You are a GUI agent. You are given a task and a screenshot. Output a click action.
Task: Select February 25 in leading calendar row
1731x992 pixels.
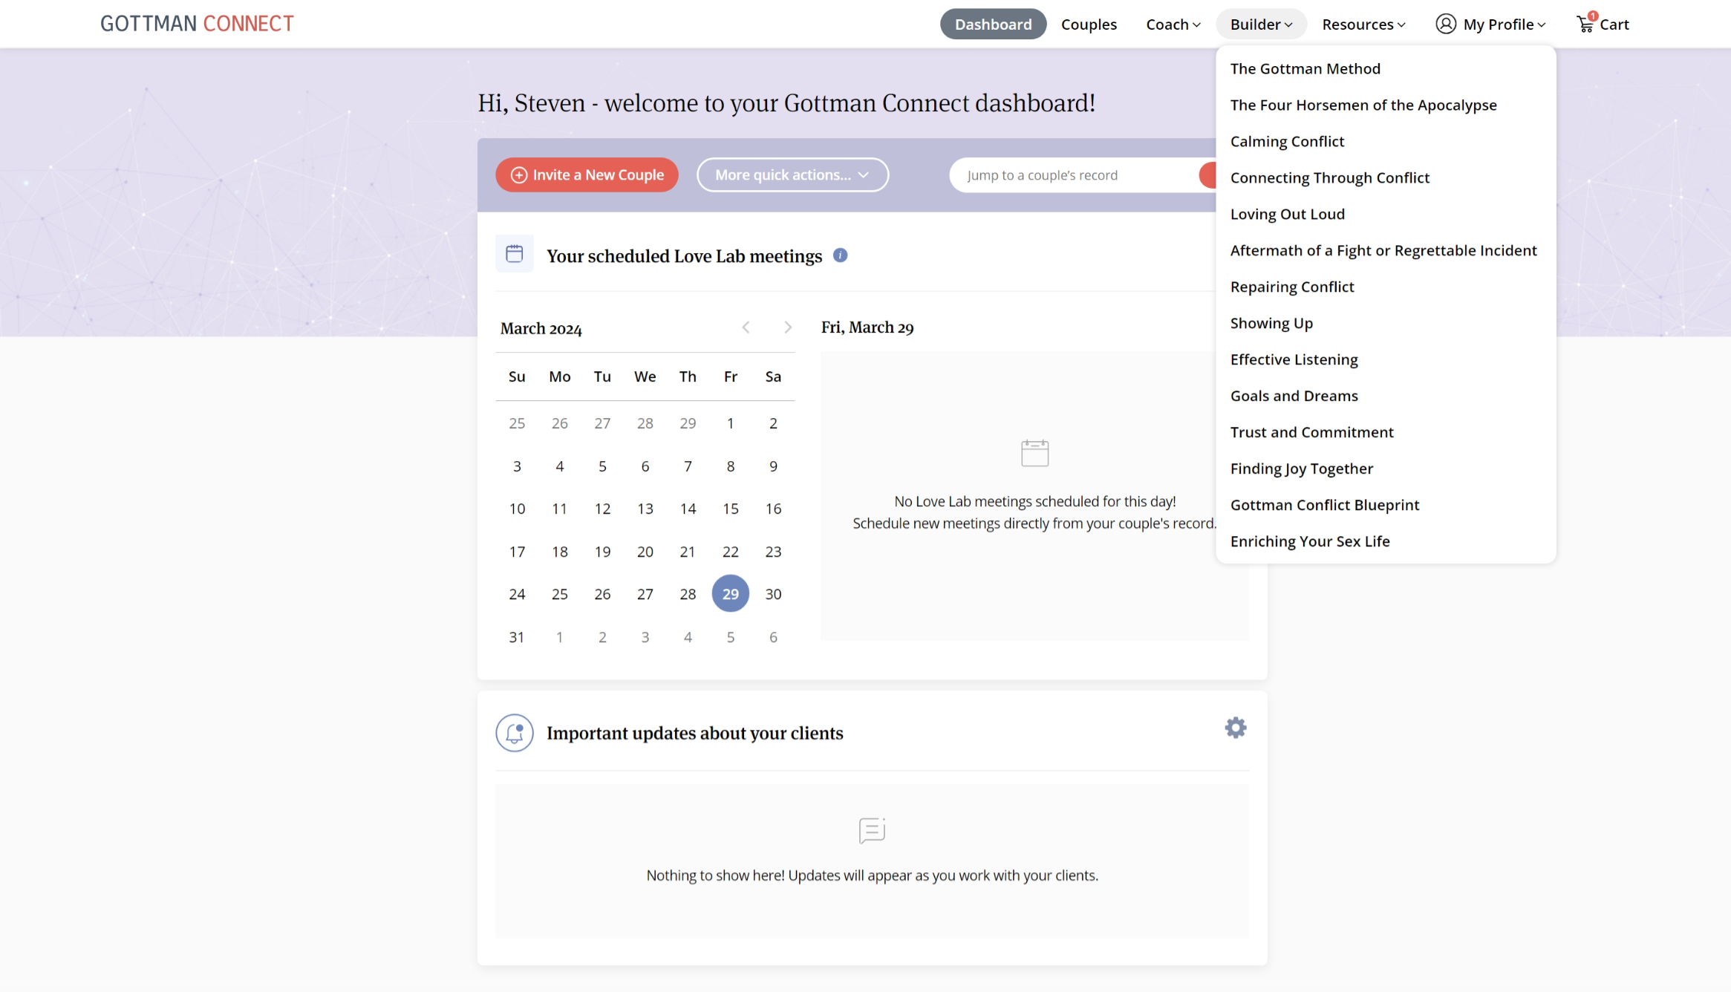click(x=517, y=423)
